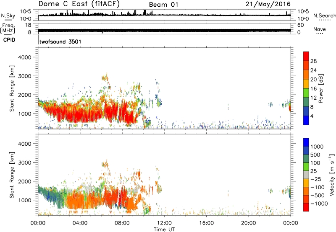This screenshot has width=336, height=232.
Task: Select the "25" value on the velocity colorbar
Action: pyautogui.click(x=314, y=171)
